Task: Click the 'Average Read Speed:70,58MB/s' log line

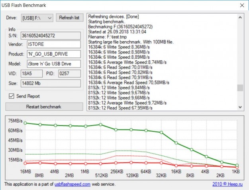Action: tap(128, 83)
